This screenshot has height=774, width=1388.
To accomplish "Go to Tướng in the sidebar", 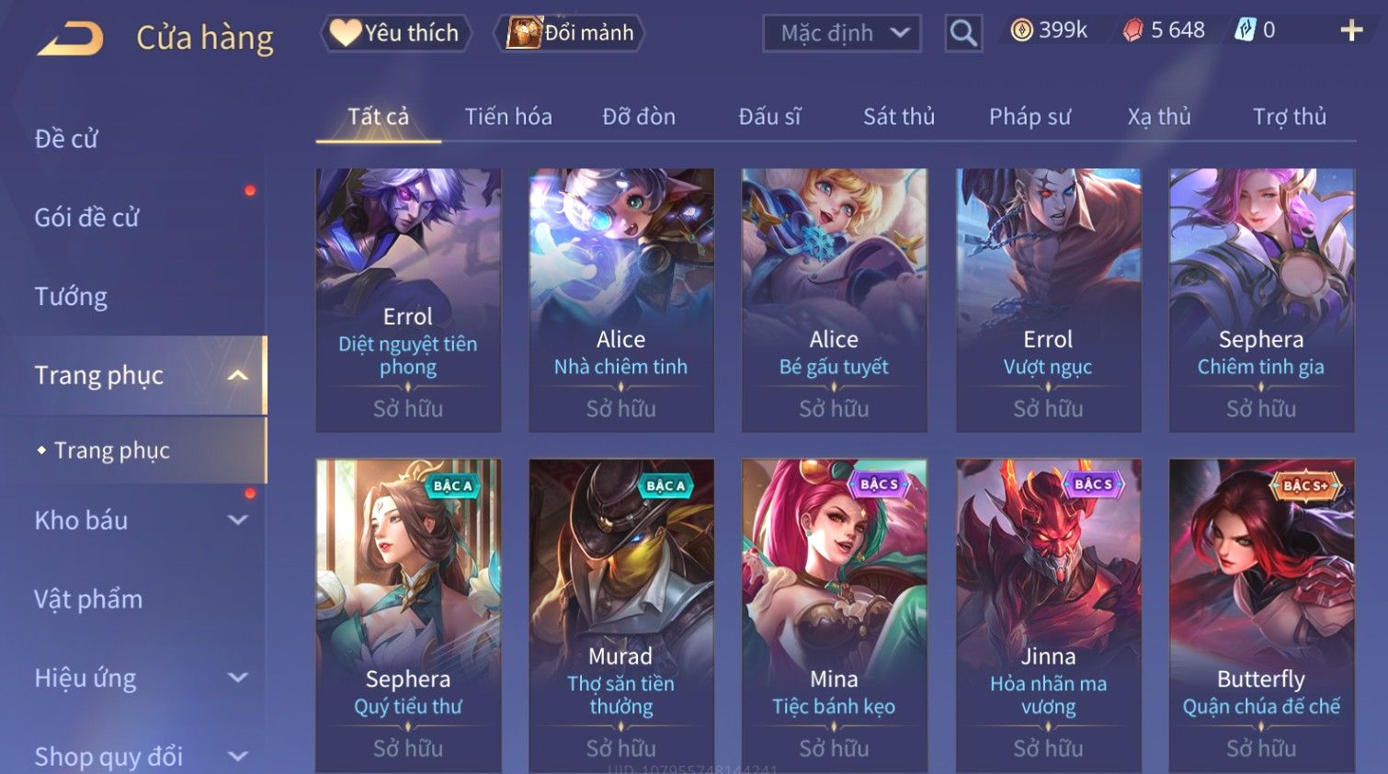I will pos(71,297).
